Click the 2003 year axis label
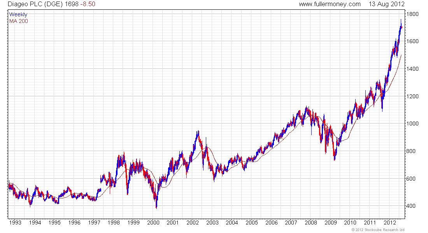 click(x=212, y=223)
